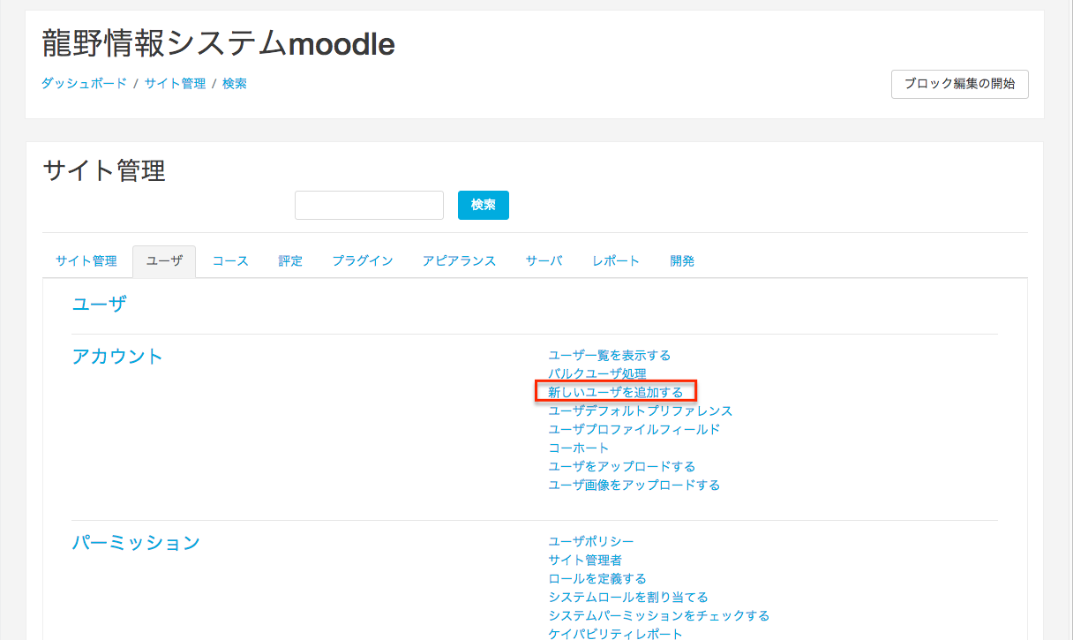The image size is (1073, 640).
Task: Open バルクユーザ処理 link
Action: pos(597,374)
